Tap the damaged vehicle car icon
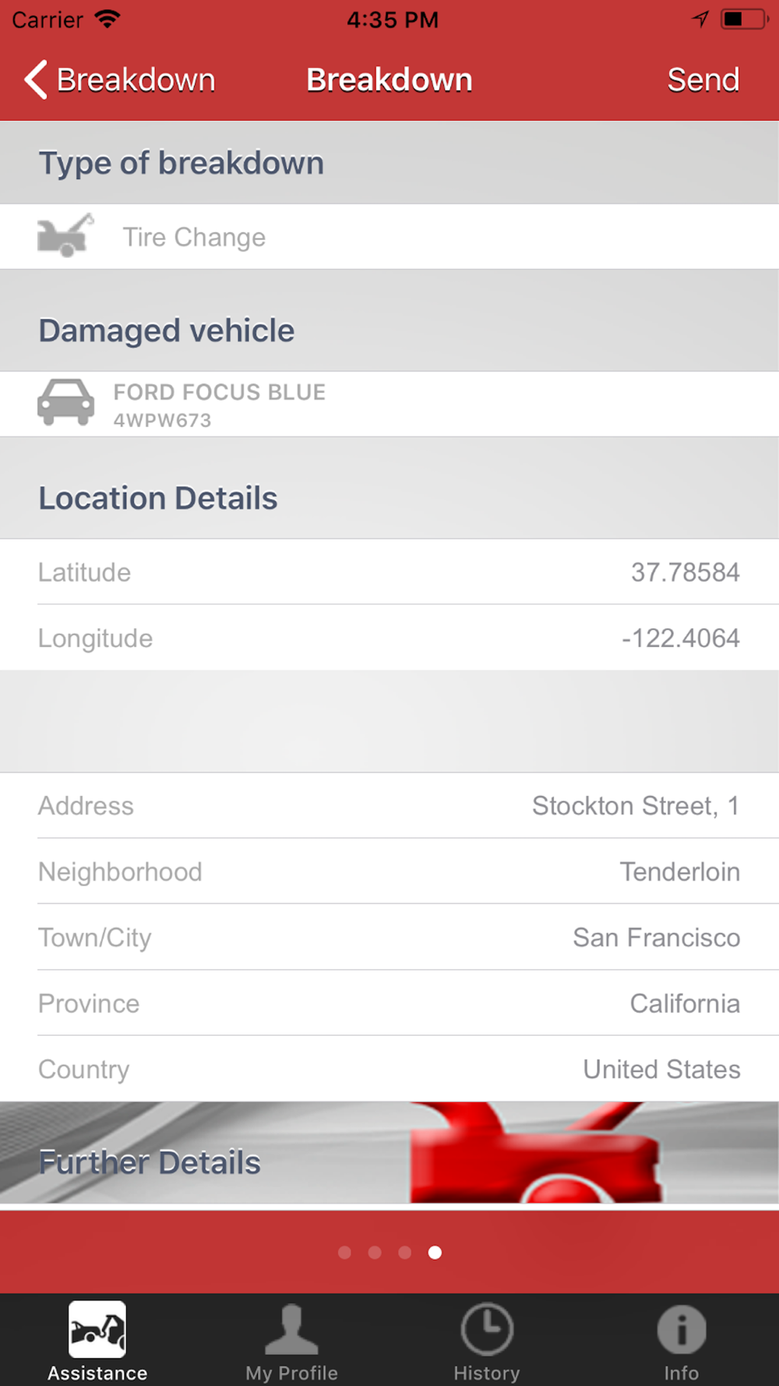The image size is (779, 1386). coord(65,403)
